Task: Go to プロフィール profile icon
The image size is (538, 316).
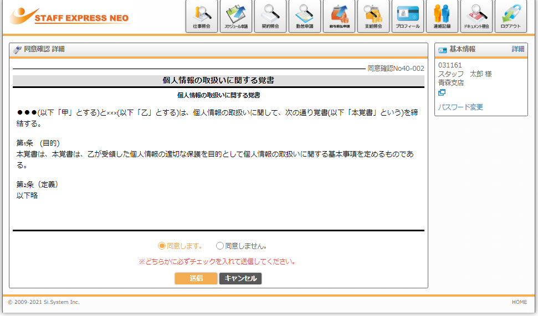Action: (x=407, y=16)
